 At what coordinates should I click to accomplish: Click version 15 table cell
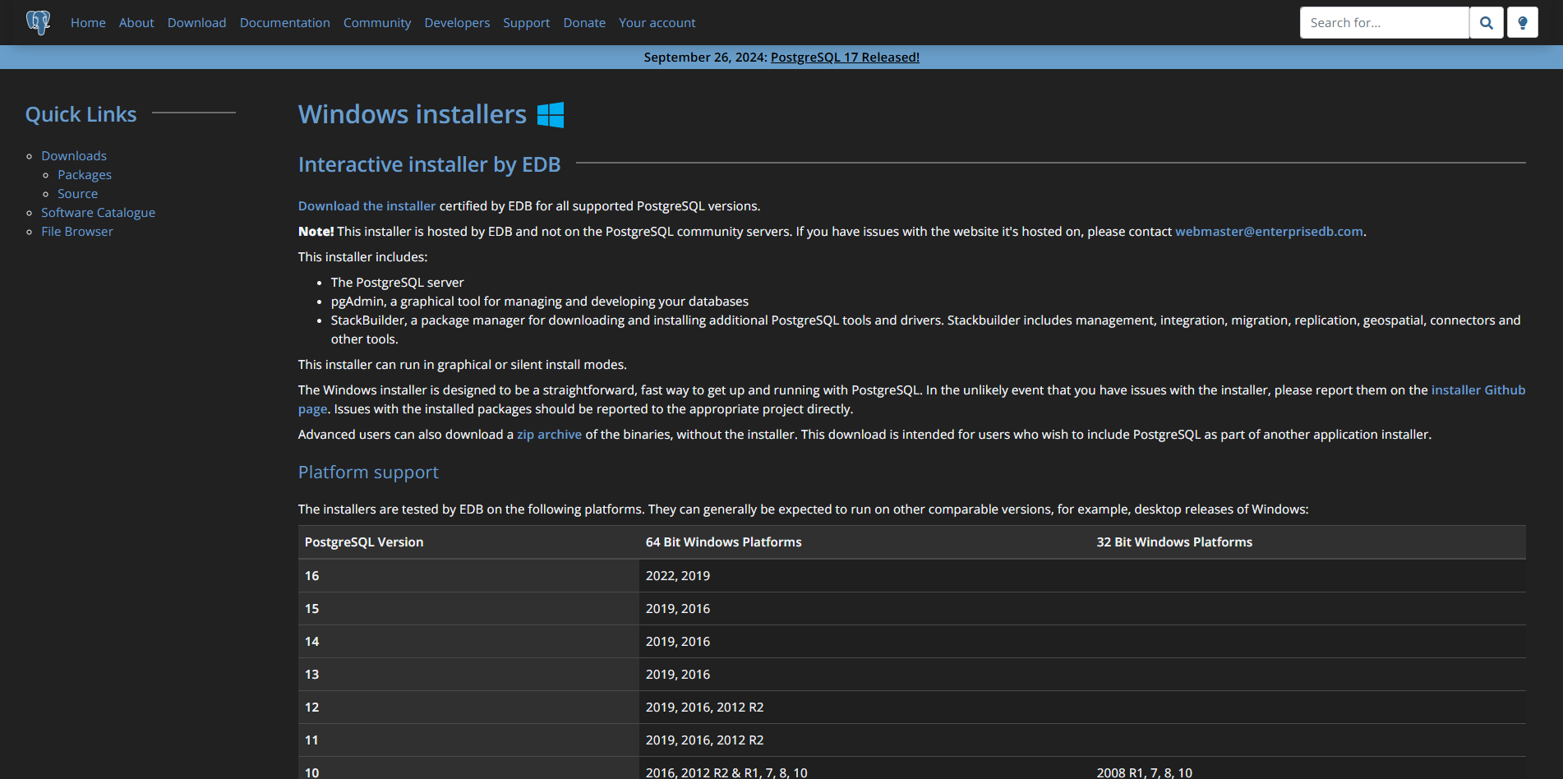click(468, 609)
